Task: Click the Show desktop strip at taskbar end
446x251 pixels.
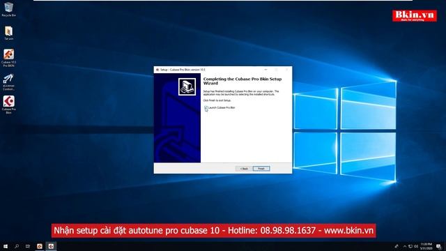Action: [x=445, y=246]
